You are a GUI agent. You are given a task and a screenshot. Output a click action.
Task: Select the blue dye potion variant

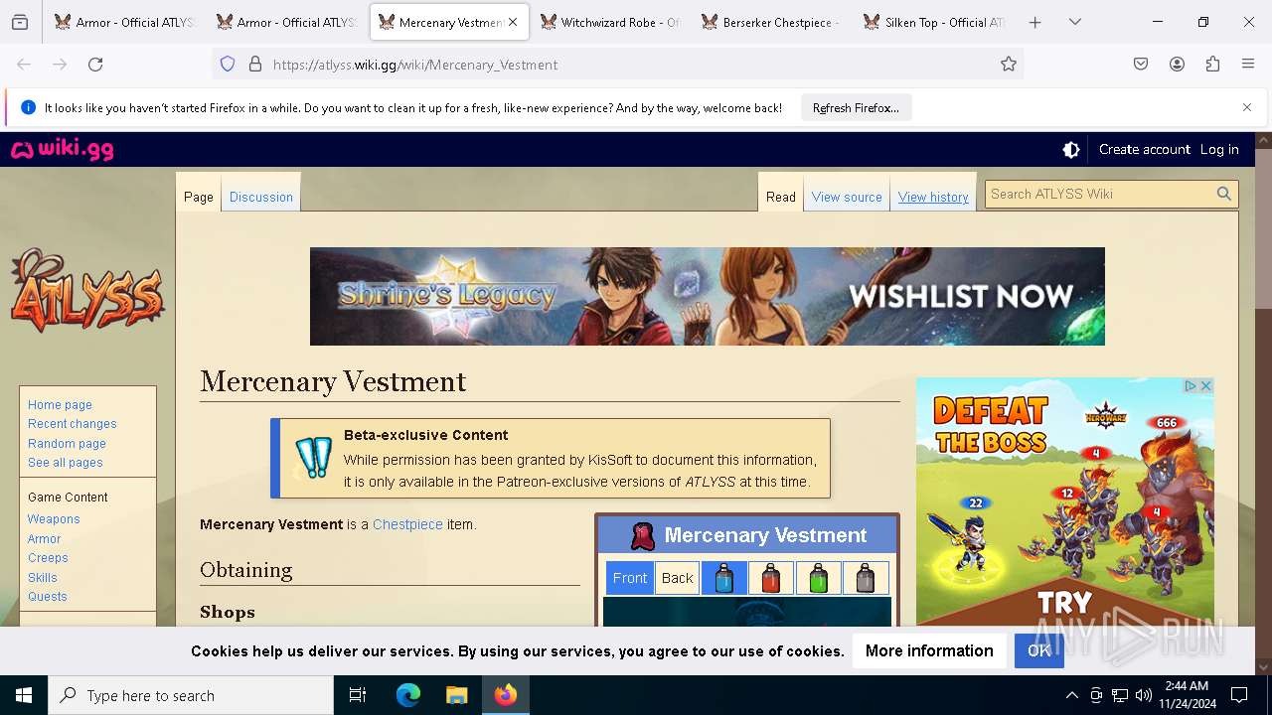[724, 578]
